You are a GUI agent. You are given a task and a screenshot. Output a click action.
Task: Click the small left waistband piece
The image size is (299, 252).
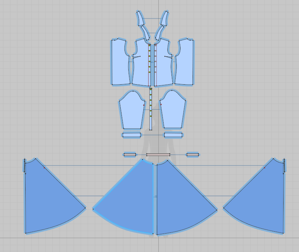click(x=130, y=155)
